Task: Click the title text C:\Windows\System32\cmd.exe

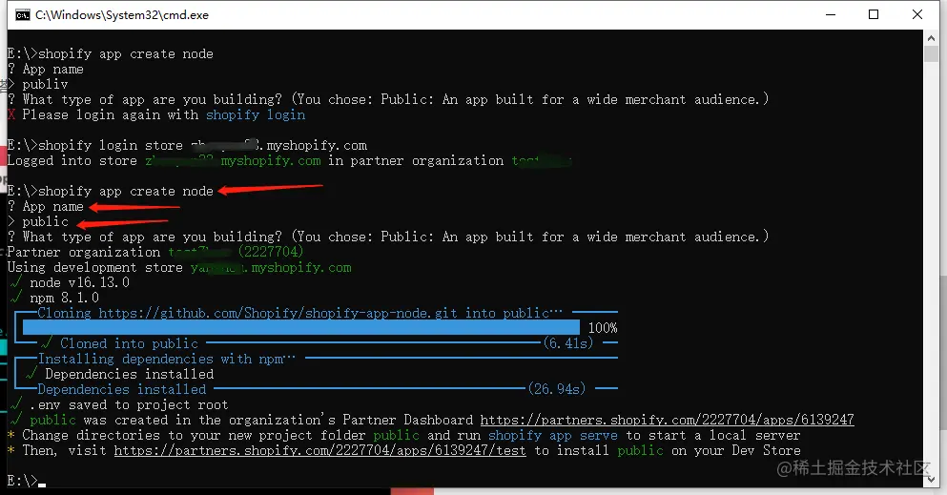Action: click(x=122, y=15)
